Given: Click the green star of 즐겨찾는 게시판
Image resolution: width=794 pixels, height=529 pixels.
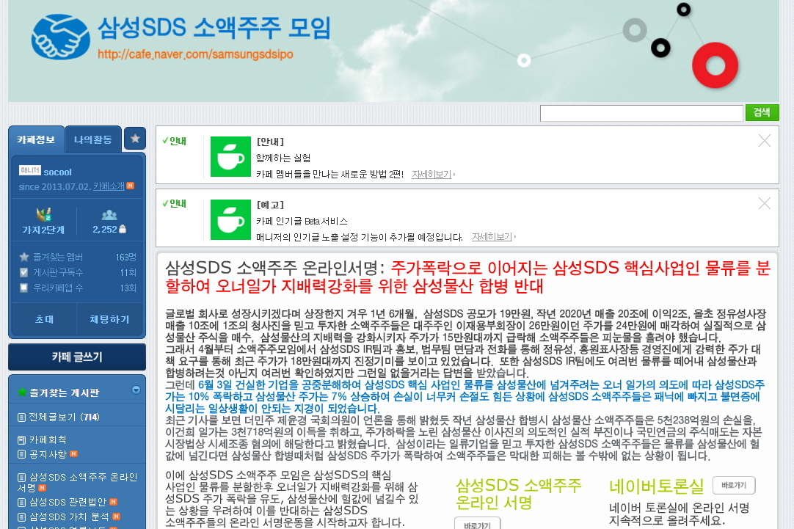Looking at the screenshot, I should pos(22,393).
